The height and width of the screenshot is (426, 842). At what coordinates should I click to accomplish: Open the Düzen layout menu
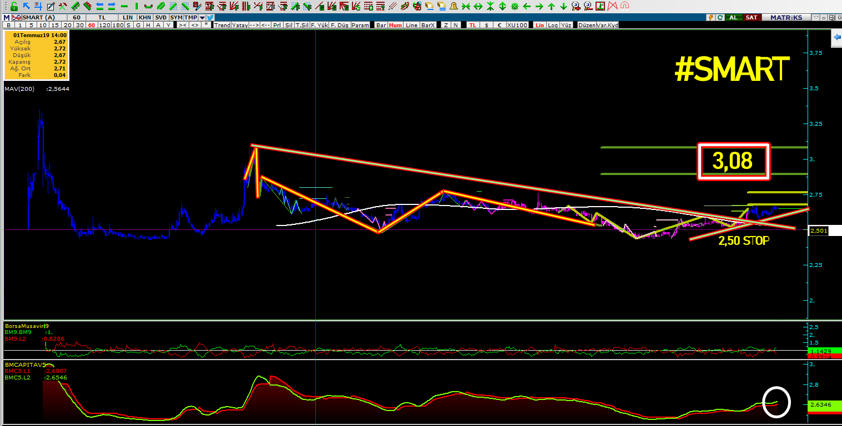(587, 25)
